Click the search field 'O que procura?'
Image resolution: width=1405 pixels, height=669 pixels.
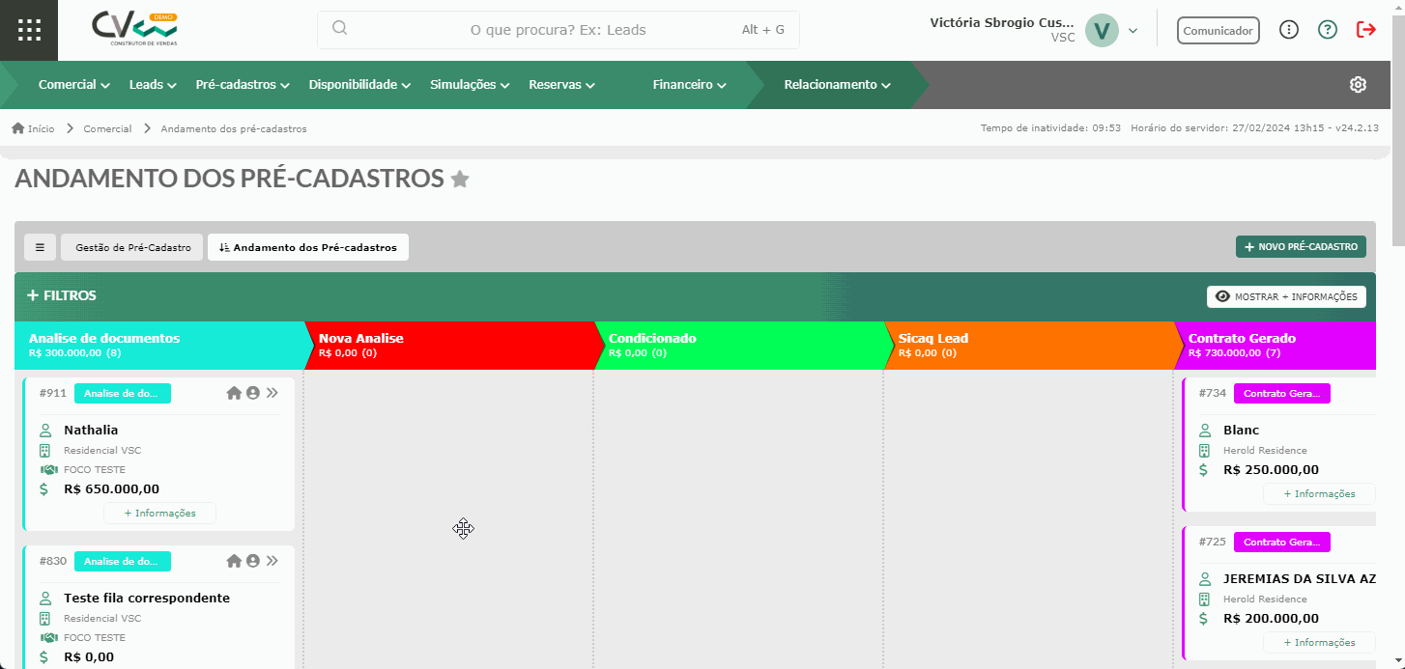pyautogui.click(x=559, y=30)
